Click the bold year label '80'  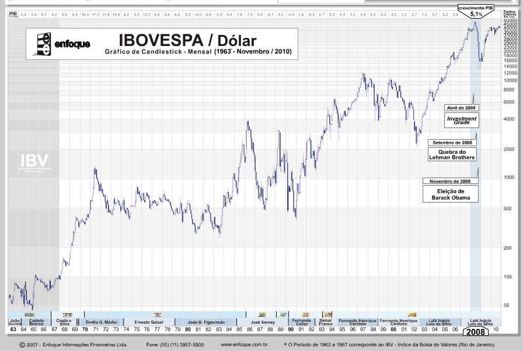pos(188,329)
